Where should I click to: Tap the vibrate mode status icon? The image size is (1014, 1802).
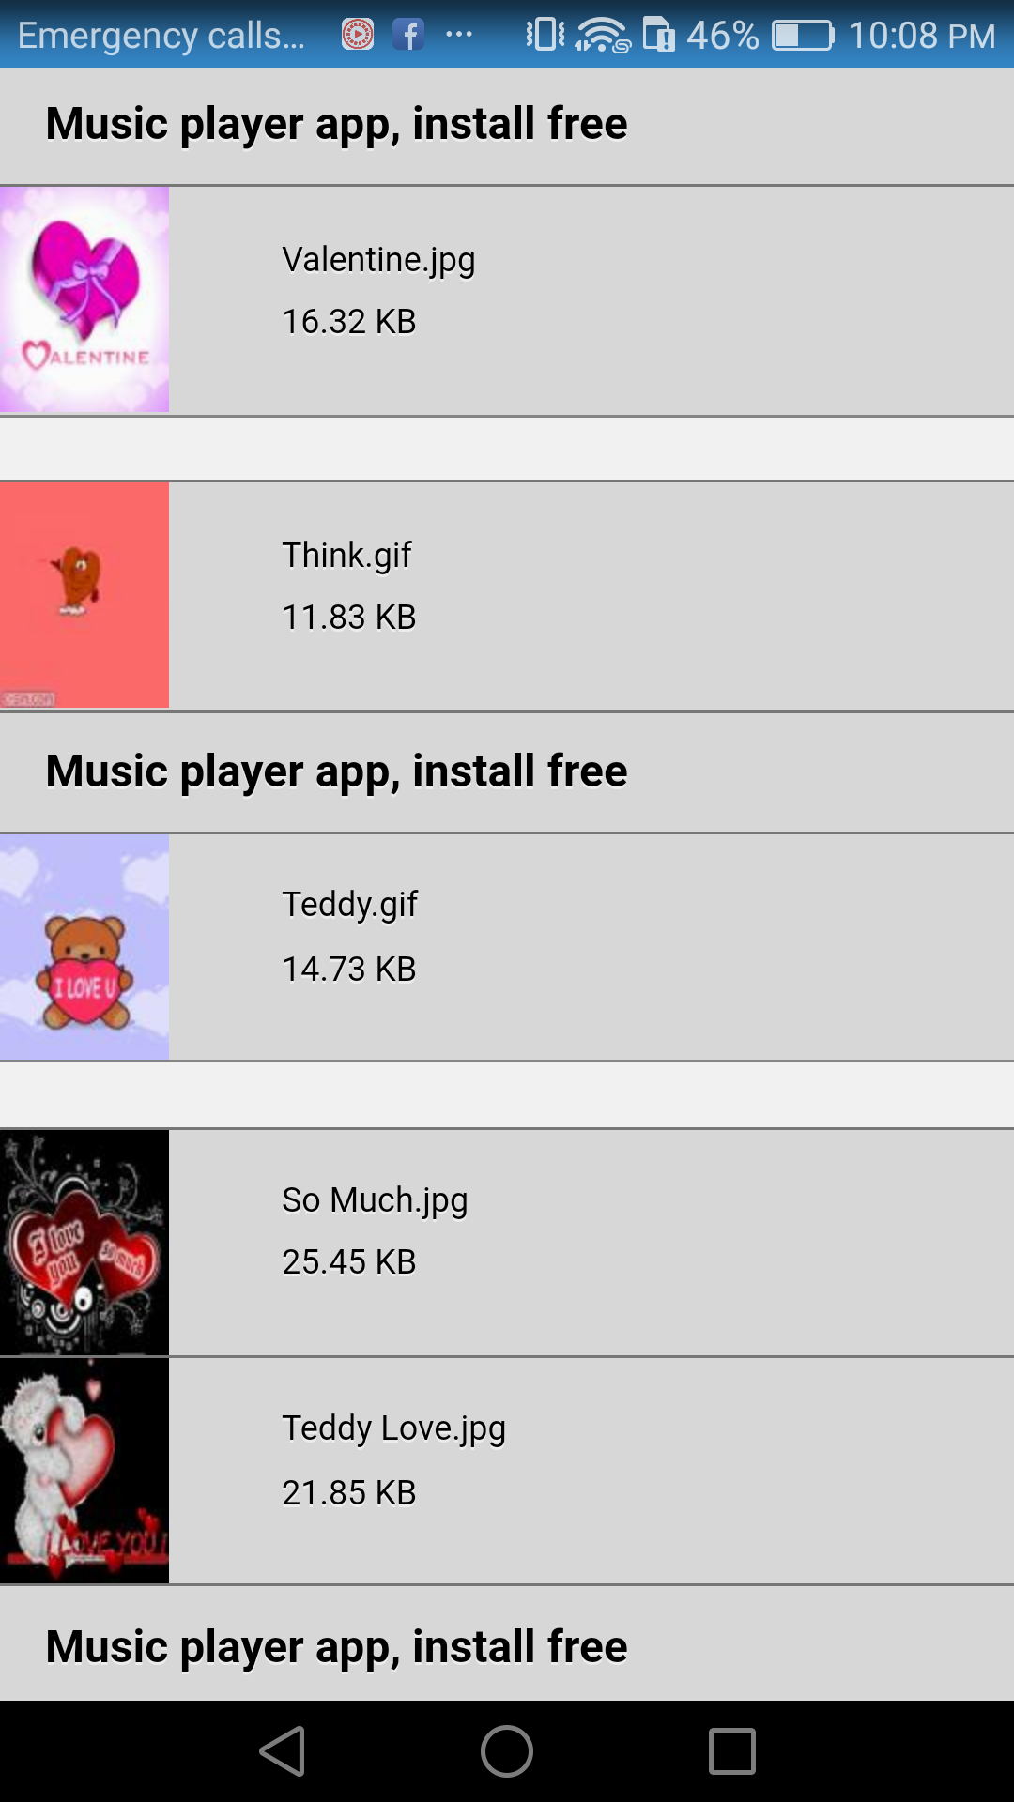coord(545,35)
